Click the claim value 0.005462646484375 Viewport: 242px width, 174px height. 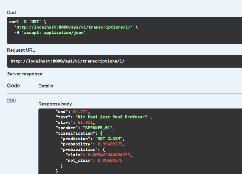click(110, 155)
